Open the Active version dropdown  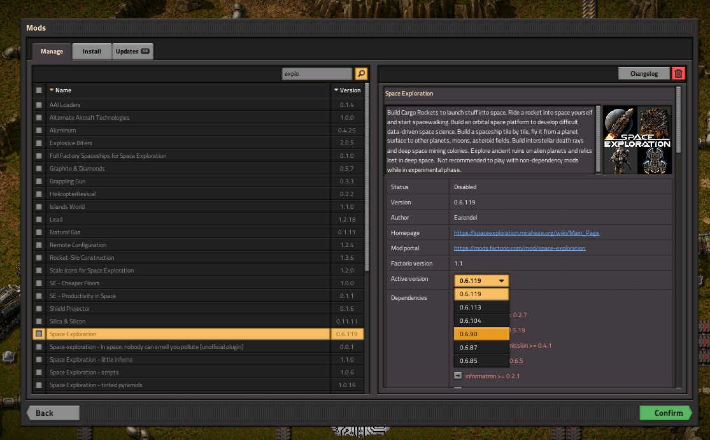481,281
